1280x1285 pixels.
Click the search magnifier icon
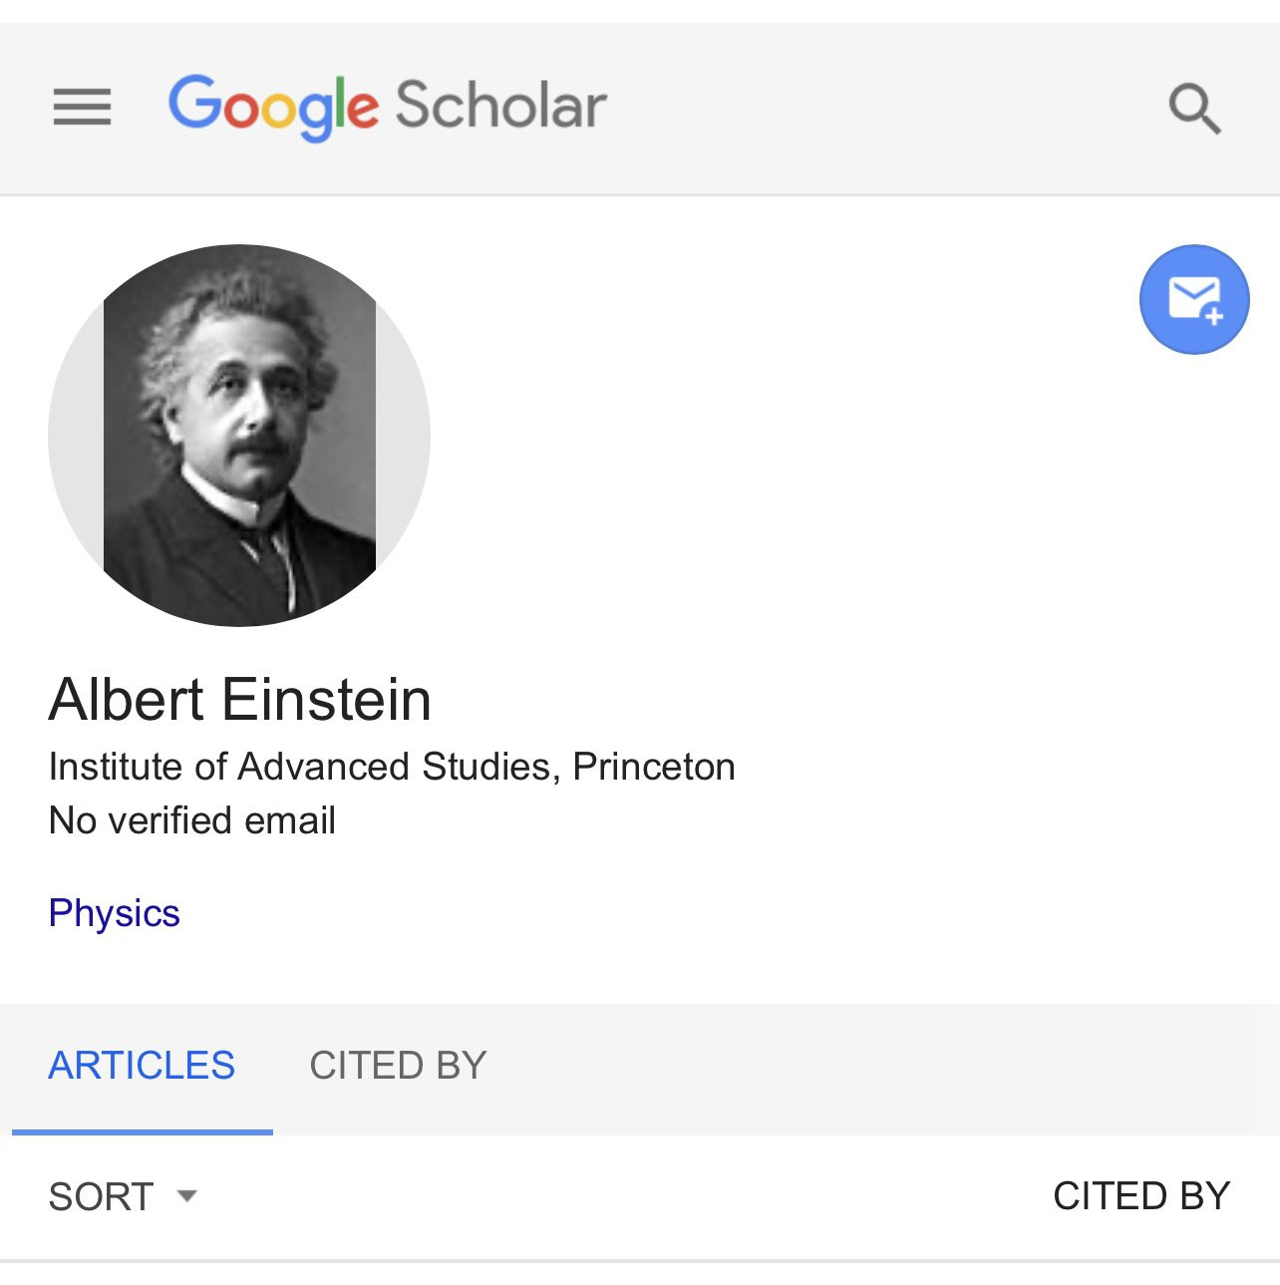(x=1194, y=108)
